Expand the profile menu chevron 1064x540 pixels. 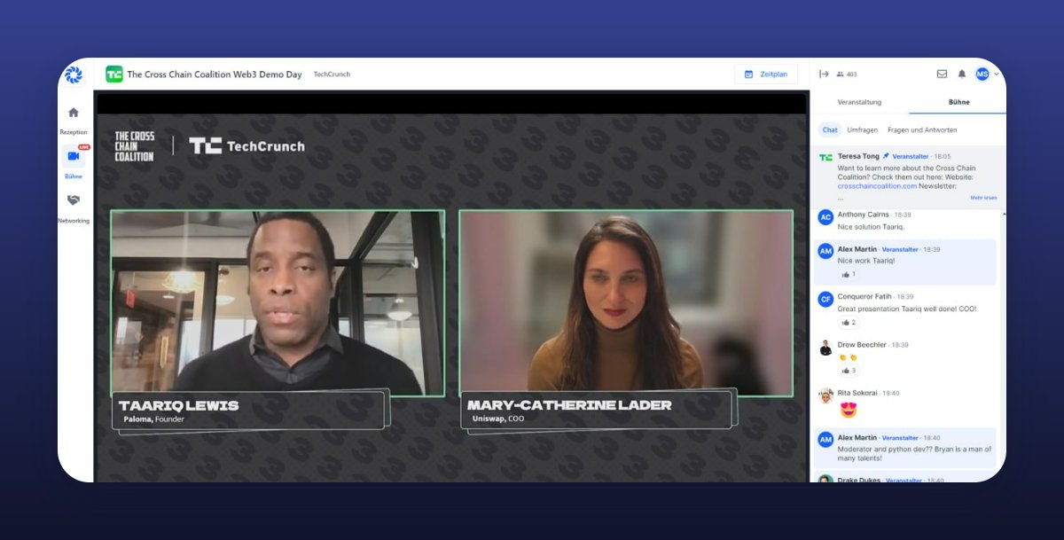point(997,74)
